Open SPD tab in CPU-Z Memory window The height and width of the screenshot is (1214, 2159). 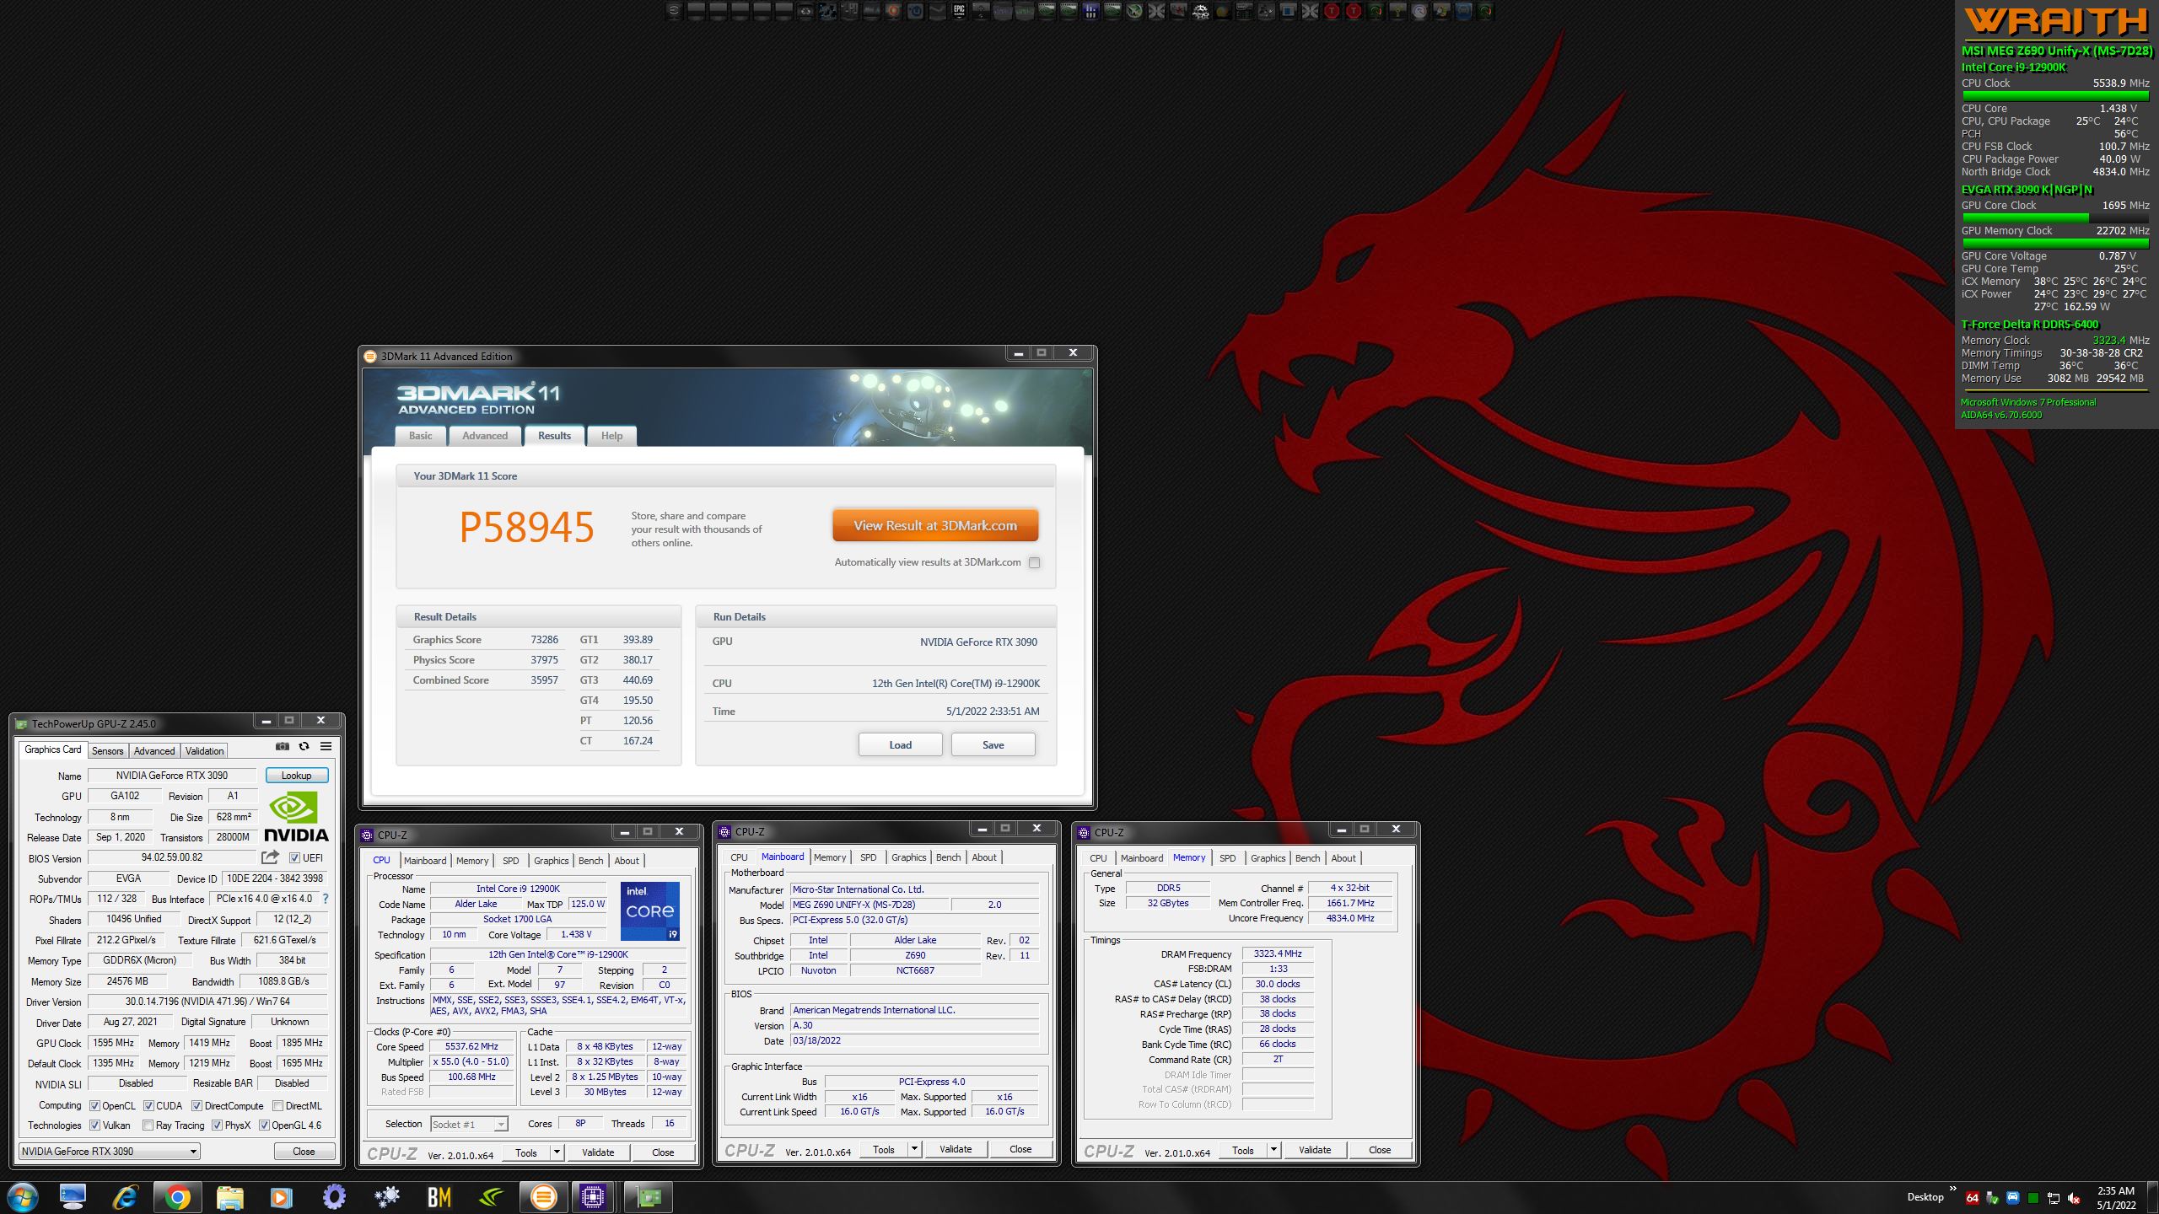pos(1227,858)
